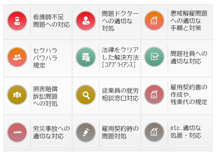Open 問題ドクターへの適切な対処 text
This screenshot has width=216, height=154.
(x=120, y=21)
